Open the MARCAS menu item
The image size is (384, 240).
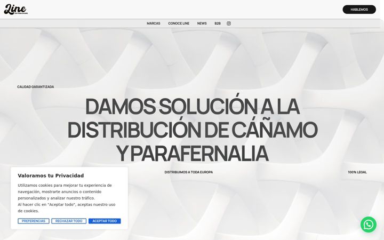coord(153,23)
